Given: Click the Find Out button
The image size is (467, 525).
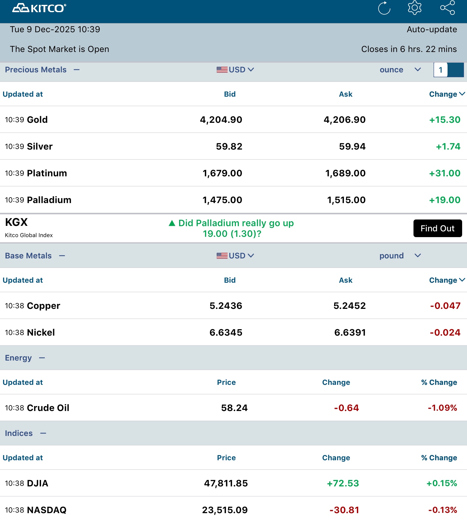Looking at the screenshot, I should (x=438, y=228).
